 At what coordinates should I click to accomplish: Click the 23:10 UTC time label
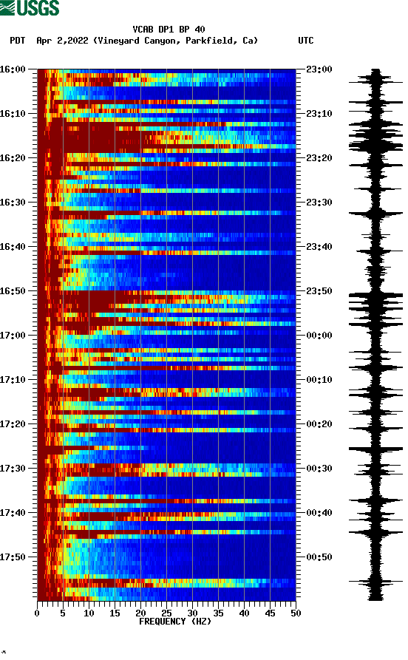pos(319,114)
